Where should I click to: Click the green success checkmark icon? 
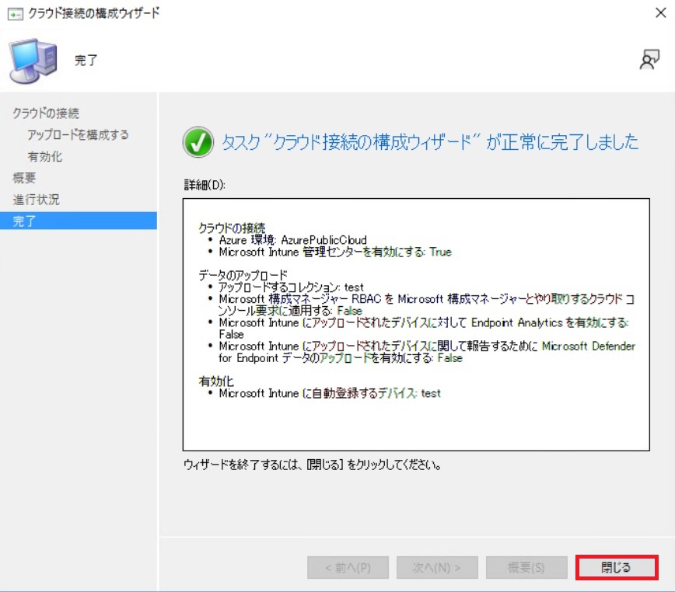198,142
